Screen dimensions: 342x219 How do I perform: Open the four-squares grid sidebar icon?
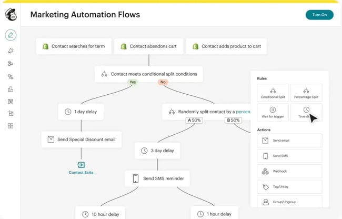11,126
